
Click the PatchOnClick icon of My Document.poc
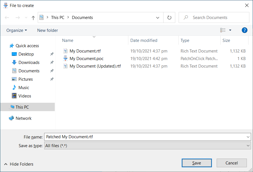(x=65, y=58)
